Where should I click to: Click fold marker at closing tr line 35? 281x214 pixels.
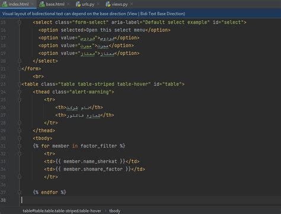coord(20,177)
